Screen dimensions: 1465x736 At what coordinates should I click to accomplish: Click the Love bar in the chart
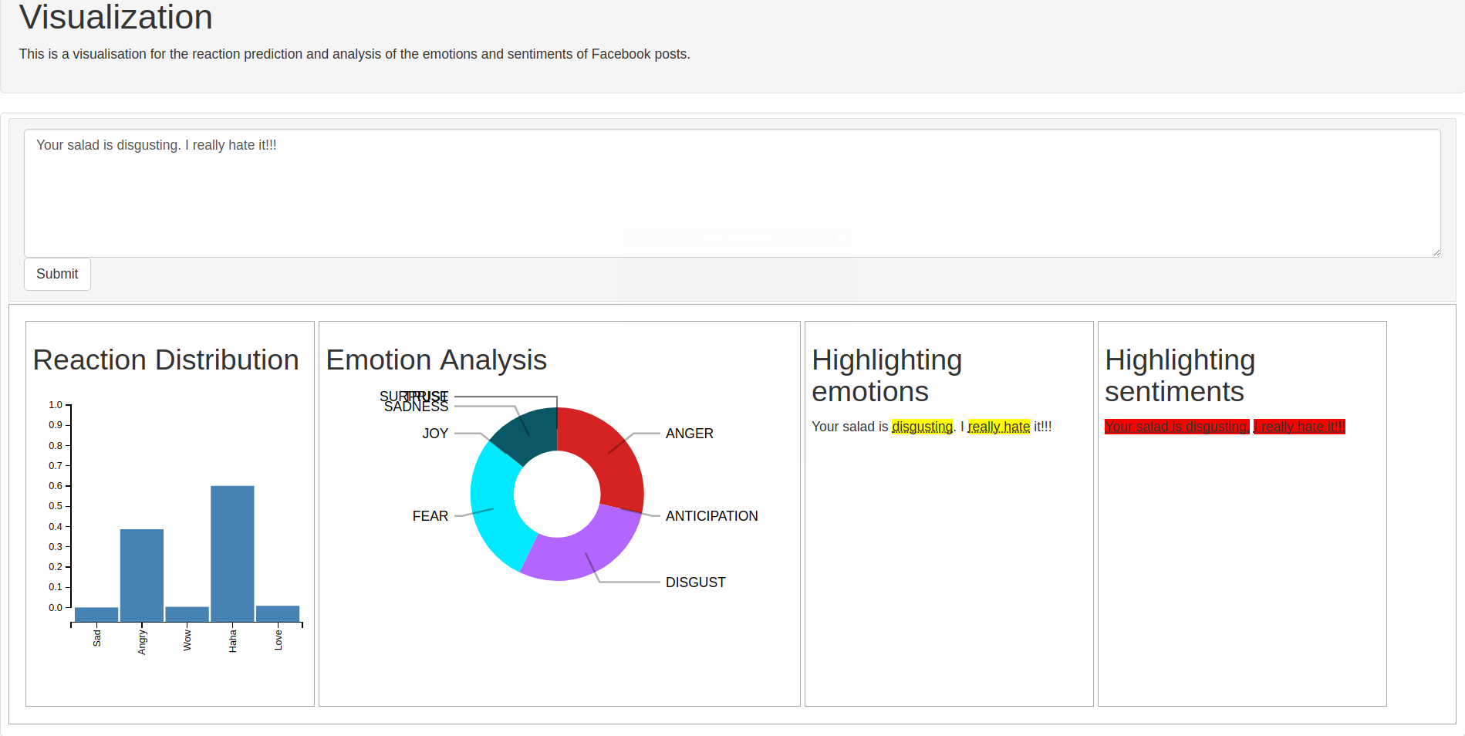point(278,613)
